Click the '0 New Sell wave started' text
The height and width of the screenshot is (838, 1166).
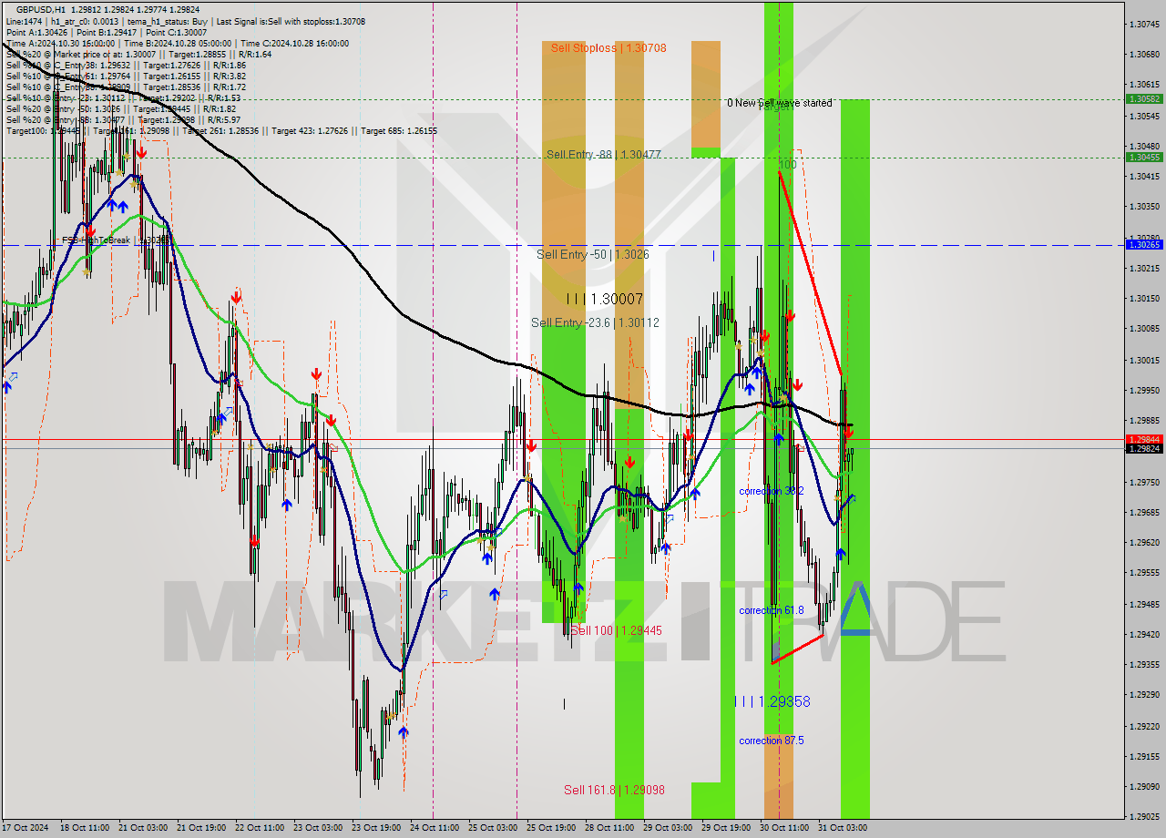[779, 103]
